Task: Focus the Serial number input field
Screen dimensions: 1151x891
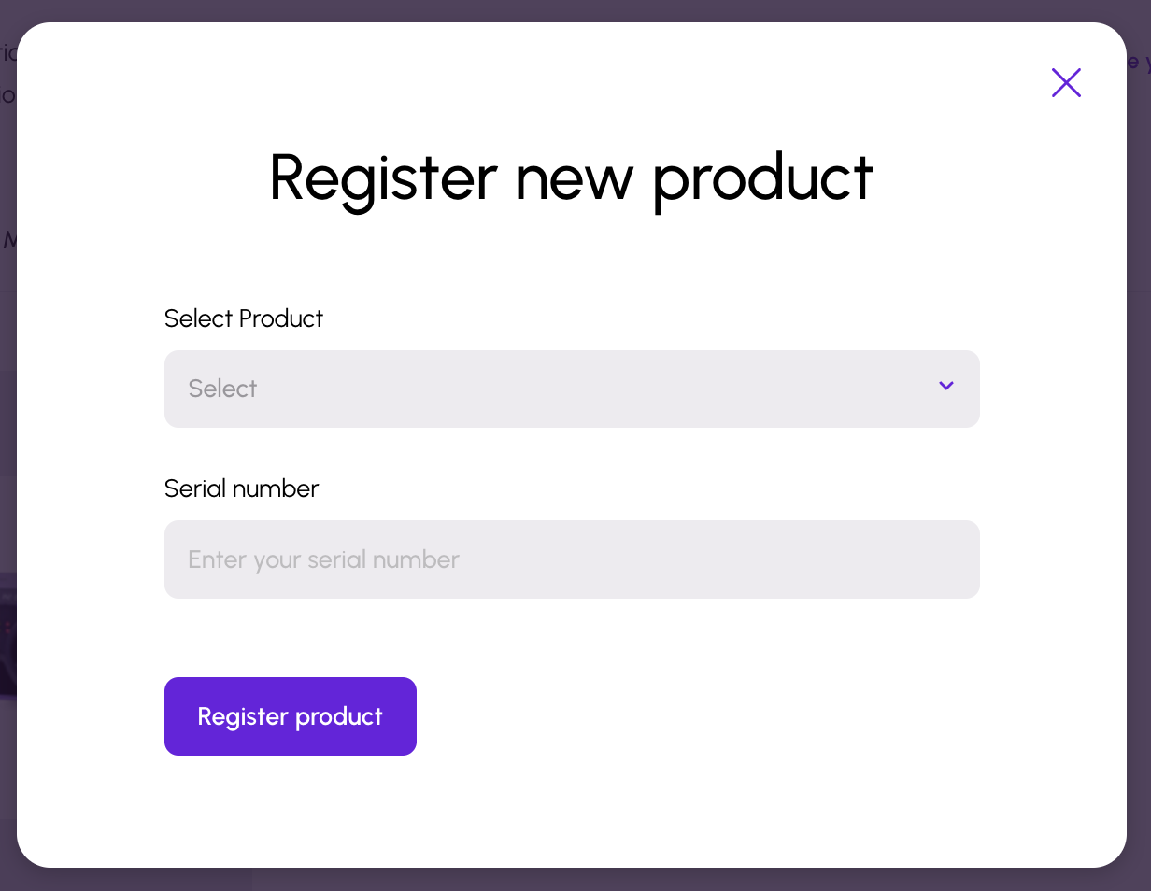Action: (x=572, y=559)
